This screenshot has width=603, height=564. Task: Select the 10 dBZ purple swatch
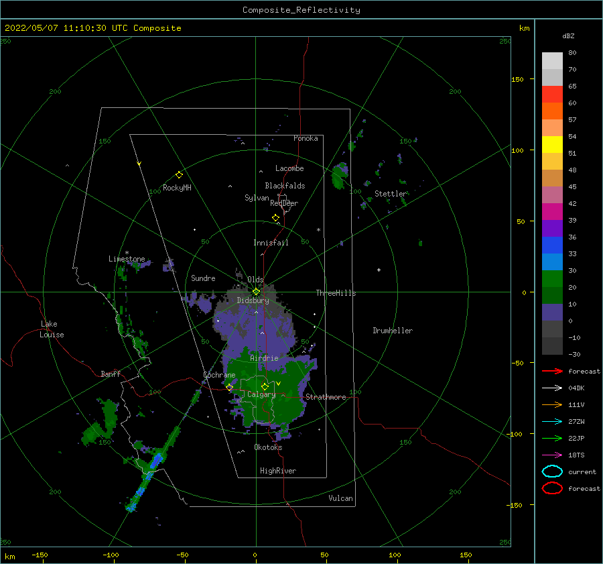[x=552, y=313]
